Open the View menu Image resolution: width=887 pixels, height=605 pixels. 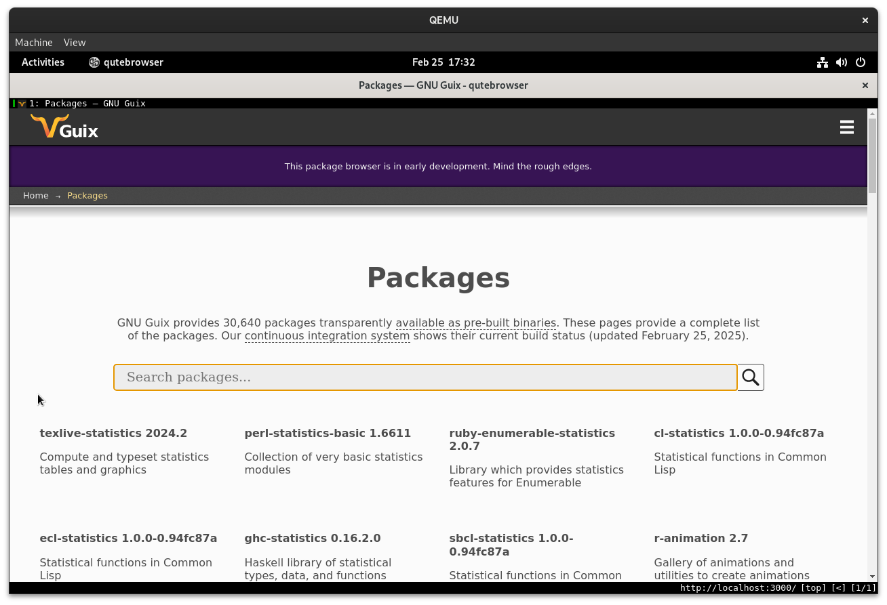[x=75, y=43]
